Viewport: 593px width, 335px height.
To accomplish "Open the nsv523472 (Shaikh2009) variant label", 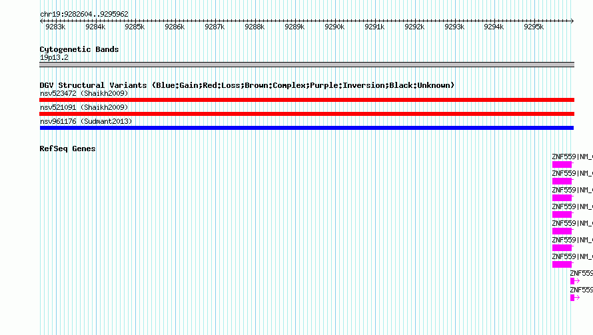I will tap(84, 93).
